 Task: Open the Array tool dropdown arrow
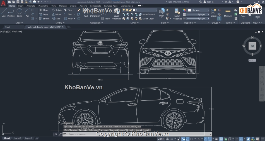click(x=74, y=19)
